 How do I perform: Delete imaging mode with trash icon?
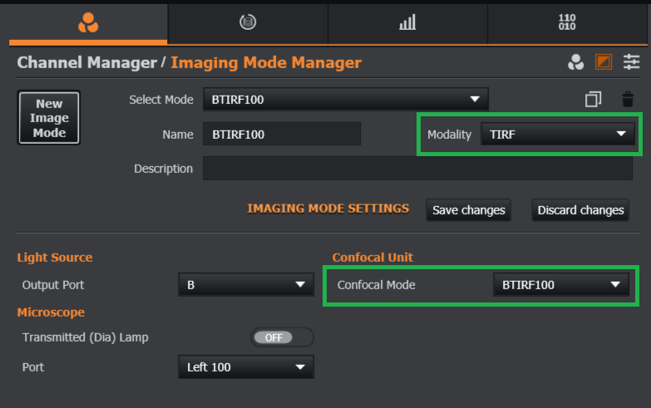[x=628, y=100]
